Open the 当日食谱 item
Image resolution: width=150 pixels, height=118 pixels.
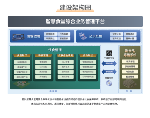(x=65, y=62)
